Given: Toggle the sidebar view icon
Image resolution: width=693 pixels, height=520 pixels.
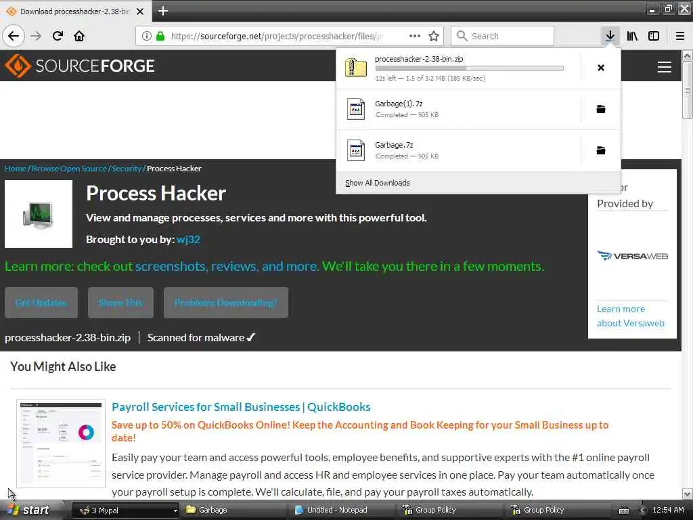Looking at the screenshot, I should tap(654, 36).
